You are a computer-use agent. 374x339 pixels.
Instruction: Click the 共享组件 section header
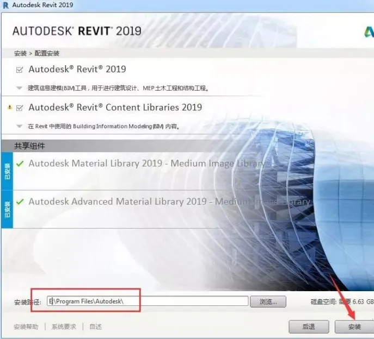tap(29, 146)
